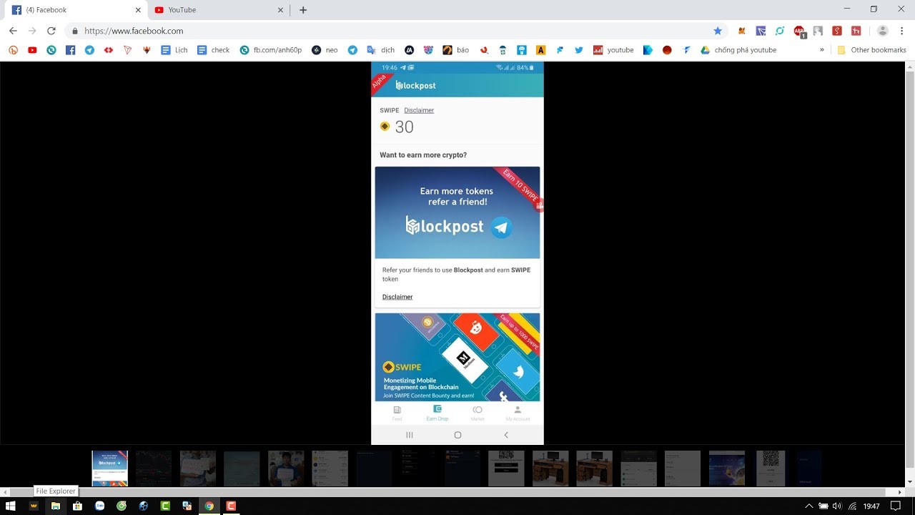Screen dimensions: 915x515
Task: Click the red h extension icon
Action: [856, 31]
